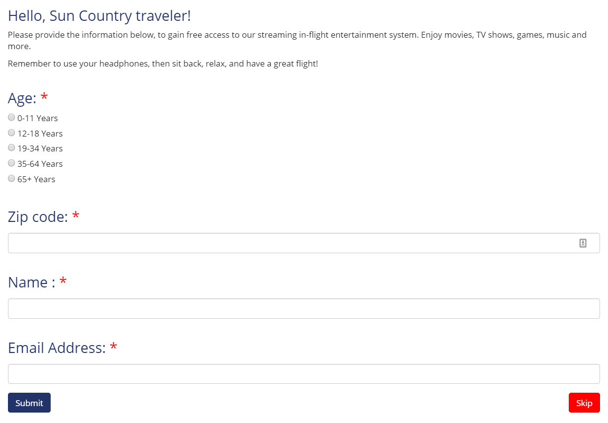608x423 pixels.
Task: Click the "Please provide the information below" paragraph
Action: [297, 35]
